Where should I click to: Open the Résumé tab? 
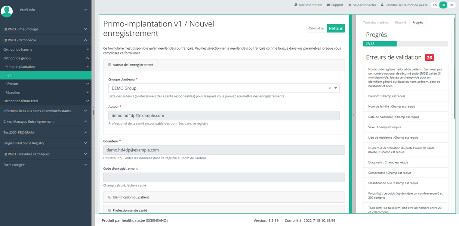[x=400, y=22]
